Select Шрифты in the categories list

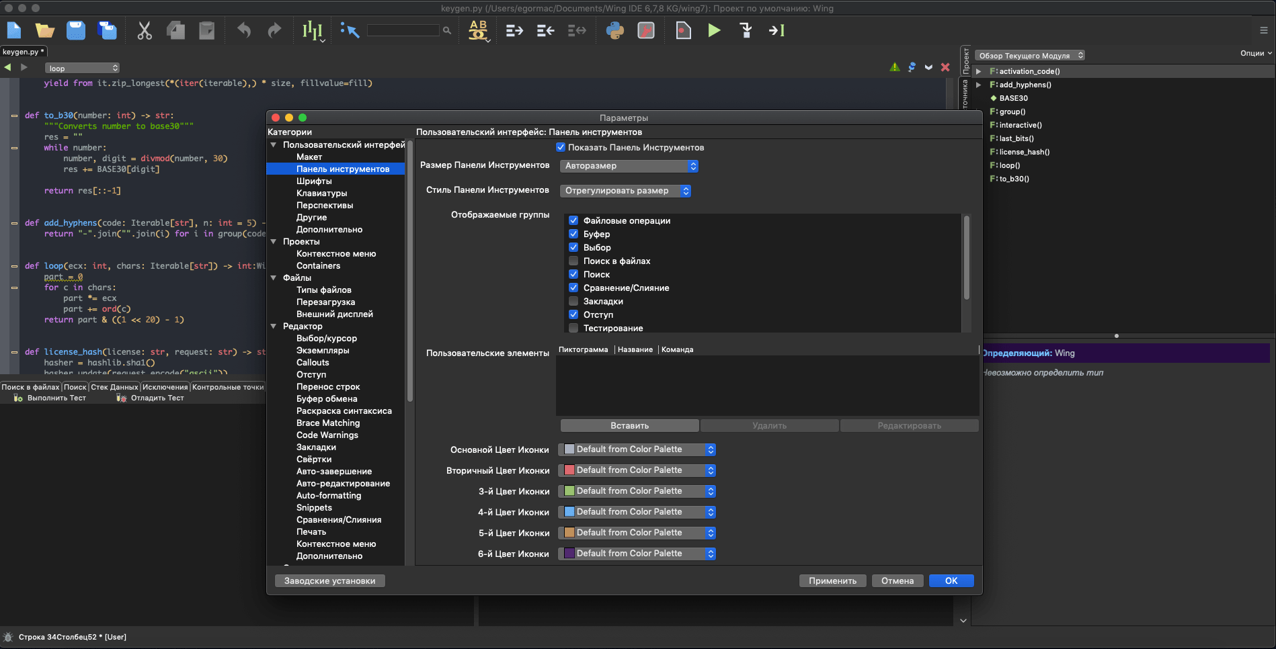pyautogui.click(x=314, y=181)
